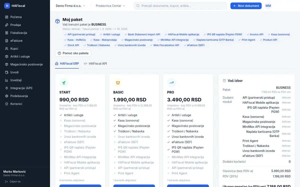Click the API (partnerski pristup) feature tag
This screenshot has height=187, width=300.
[x=80, y=34]
